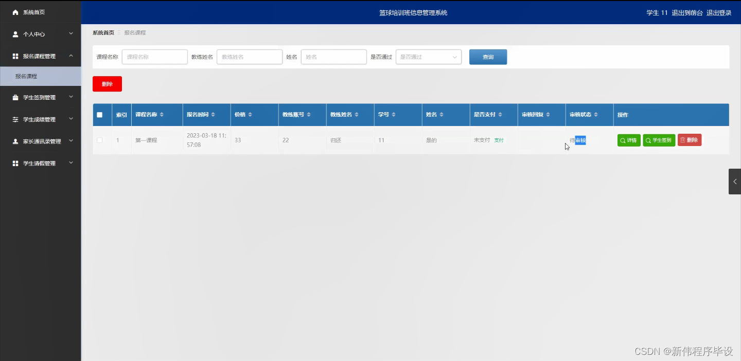The width and height of the screenshot is (741, 361).
Task: Toggle the select-all checkbox in table header
Action: pos(100,115)
